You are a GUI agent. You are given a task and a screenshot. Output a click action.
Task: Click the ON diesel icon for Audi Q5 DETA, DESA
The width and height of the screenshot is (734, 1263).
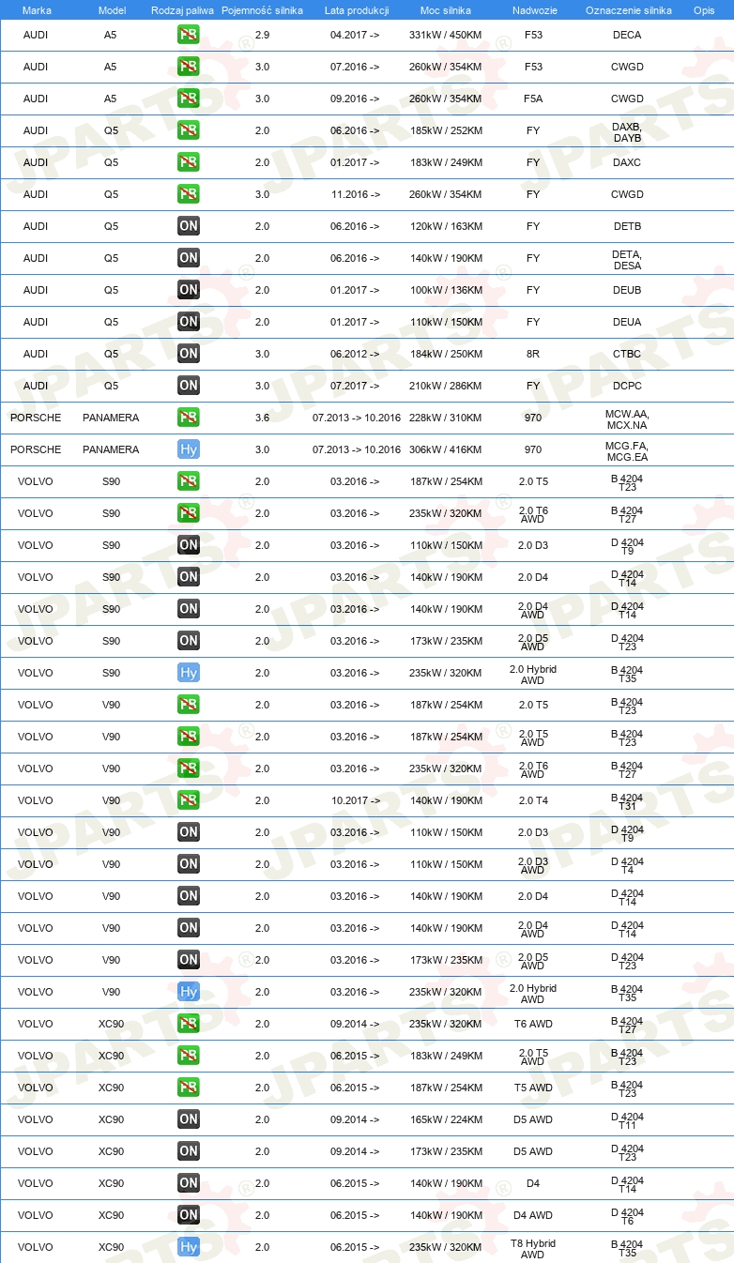189,258
